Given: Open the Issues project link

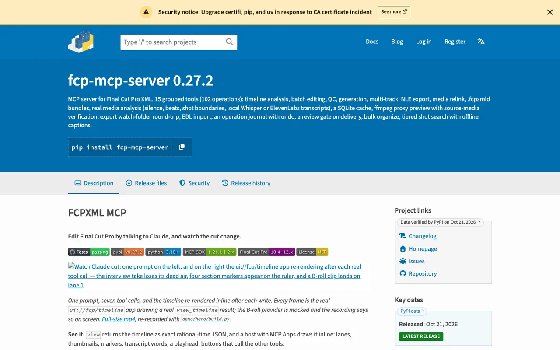Looking at the screenshot, I should tap(416, 261).
